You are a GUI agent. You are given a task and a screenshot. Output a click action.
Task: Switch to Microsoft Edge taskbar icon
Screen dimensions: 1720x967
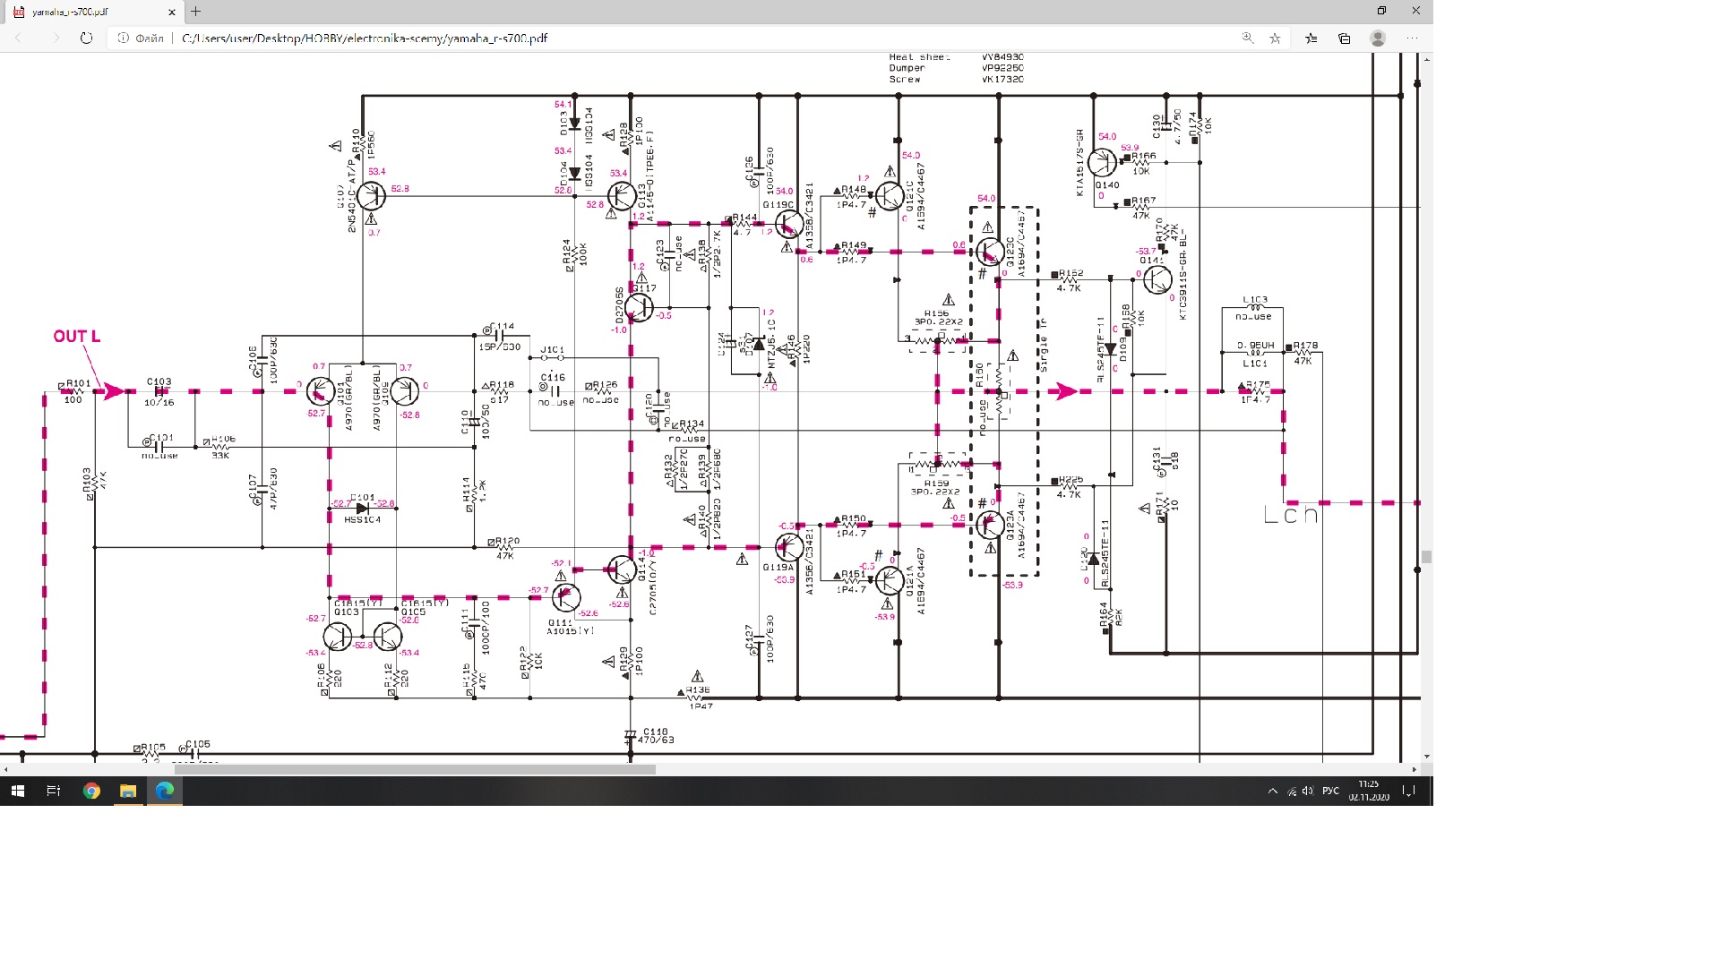point(165,791)
